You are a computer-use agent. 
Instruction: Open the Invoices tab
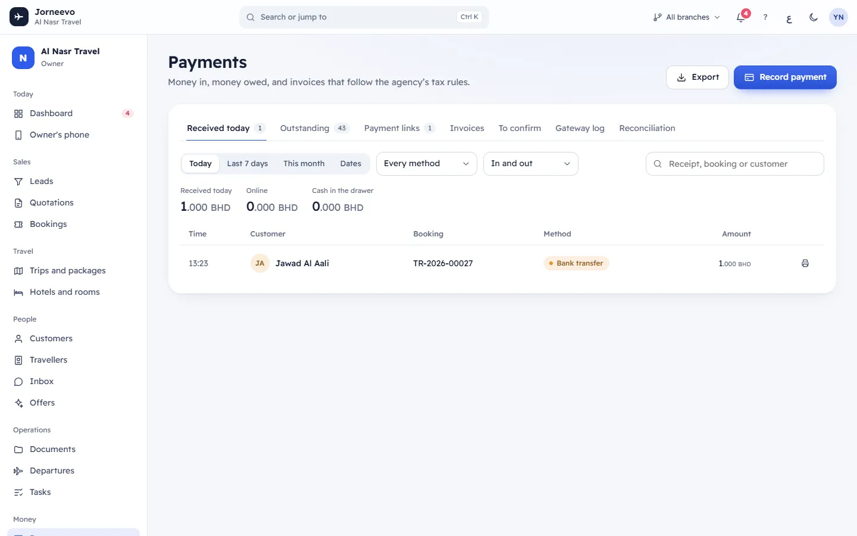point(467,128)
